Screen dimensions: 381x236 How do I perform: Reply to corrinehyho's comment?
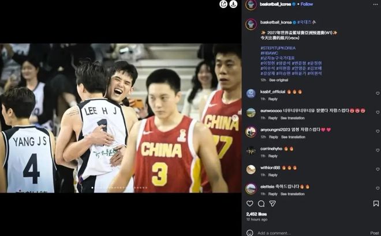[x=272, y=156]
